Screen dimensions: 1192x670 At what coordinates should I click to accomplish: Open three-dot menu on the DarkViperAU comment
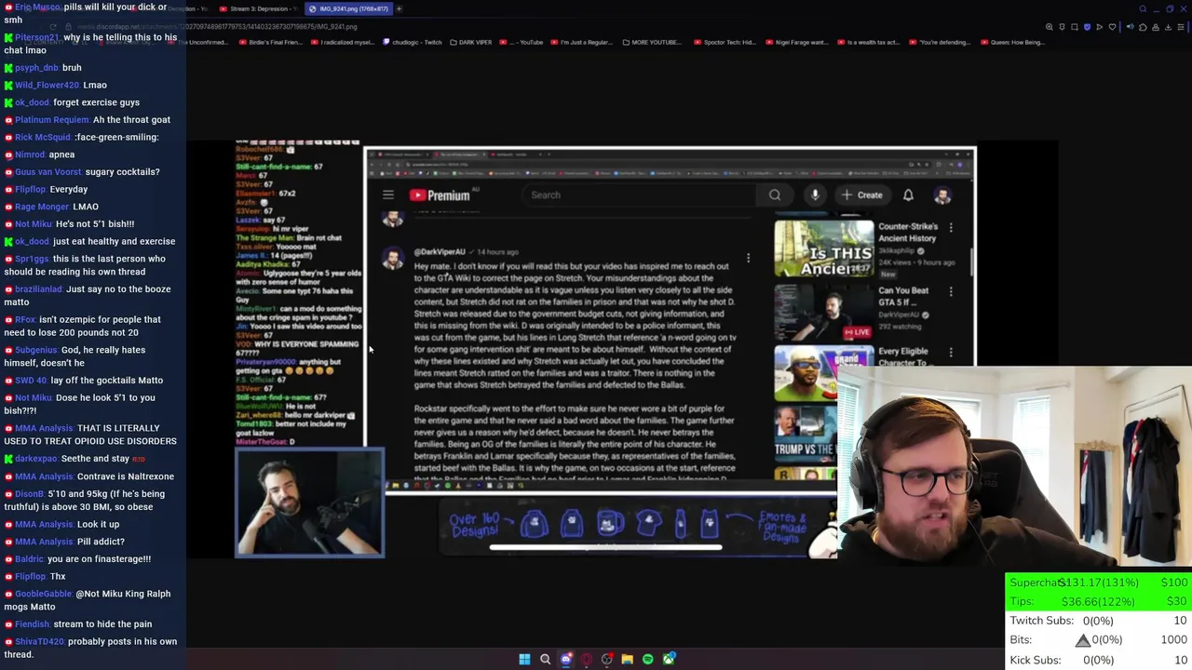748,258
